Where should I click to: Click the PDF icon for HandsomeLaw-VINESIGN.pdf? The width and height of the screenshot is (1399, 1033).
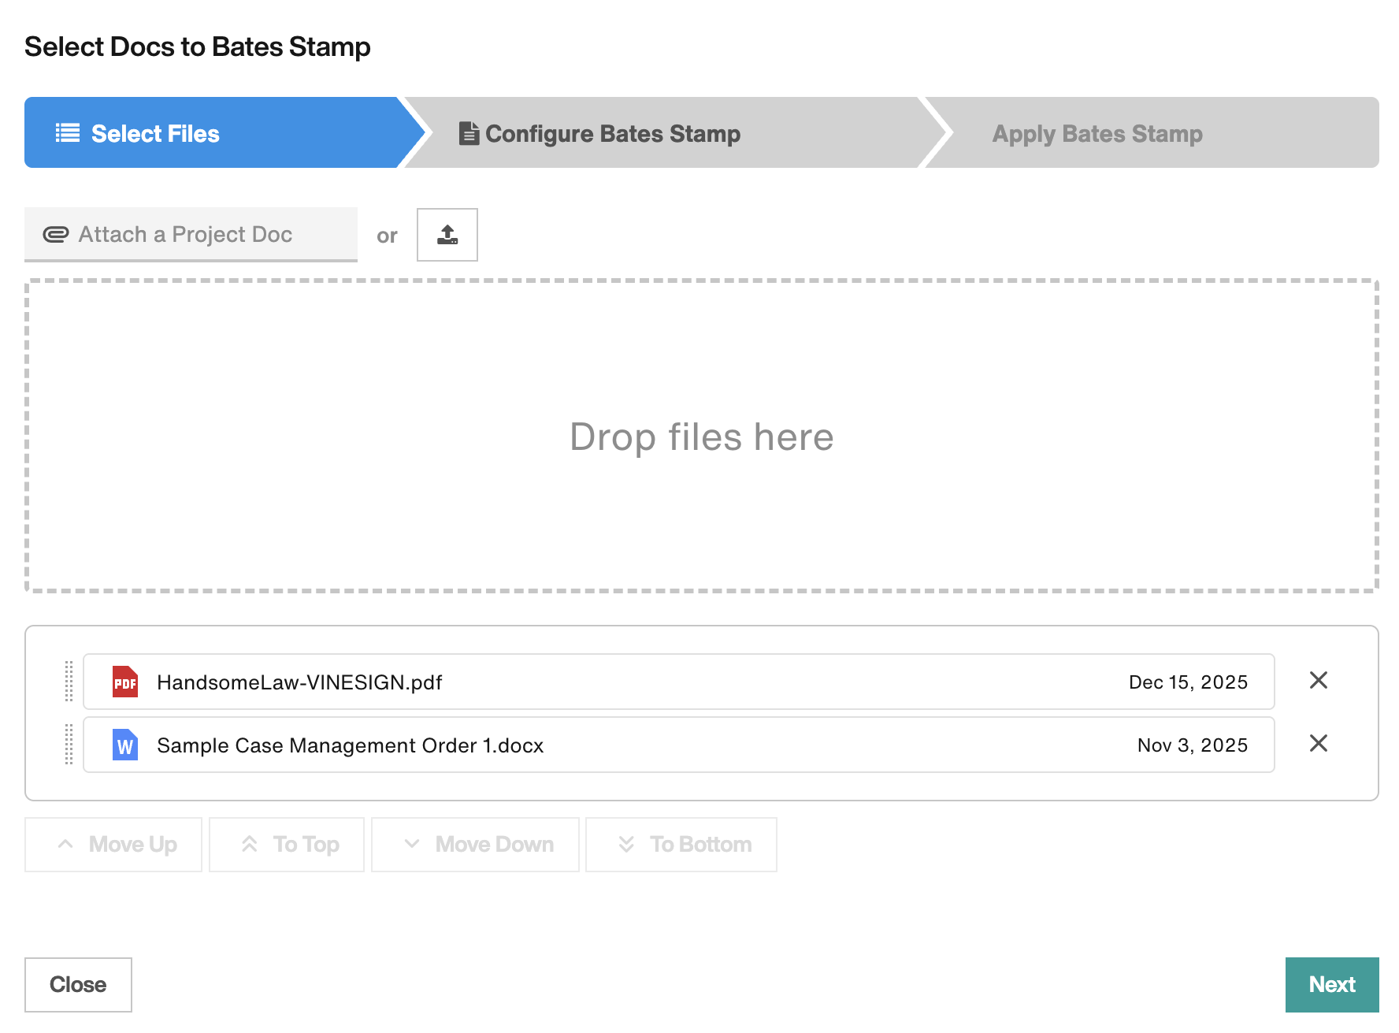(125, 682)
